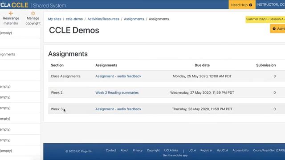Click the UCLA CCLE Shared System logo

33,5
